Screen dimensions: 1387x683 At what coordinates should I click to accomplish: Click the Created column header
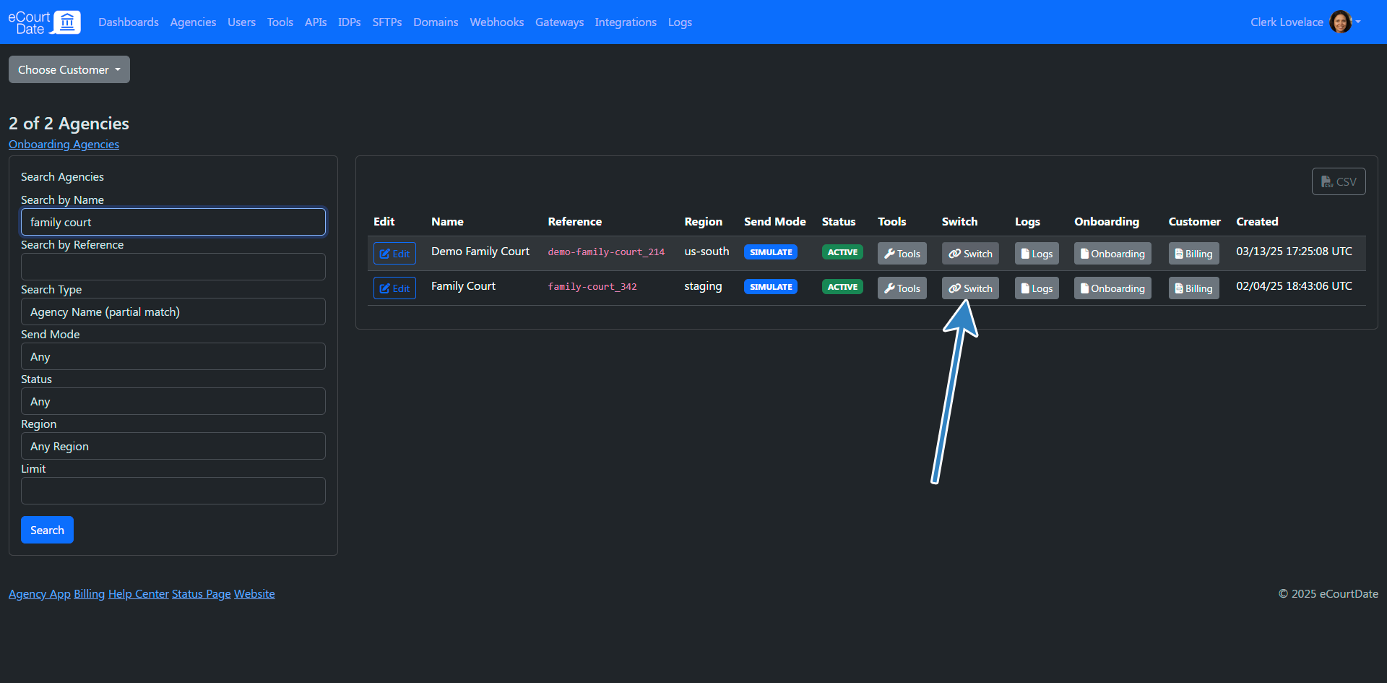point(1257,221)
